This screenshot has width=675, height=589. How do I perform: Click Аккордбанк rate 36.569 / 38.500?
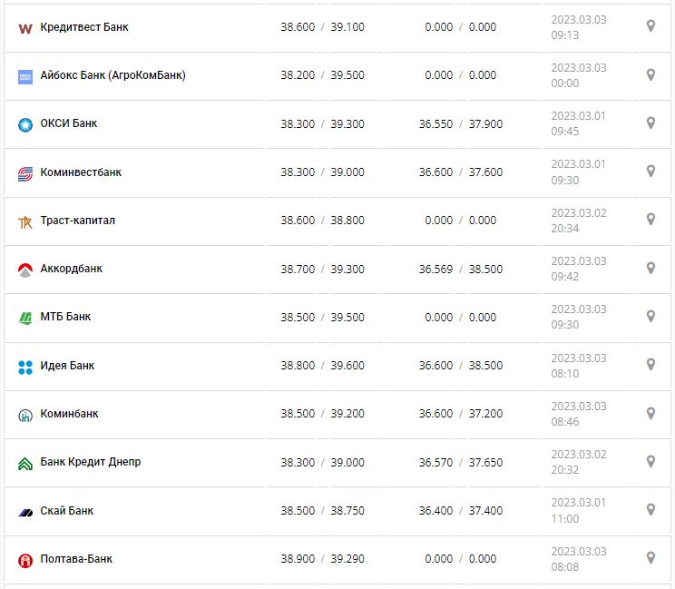pos(461,269)
